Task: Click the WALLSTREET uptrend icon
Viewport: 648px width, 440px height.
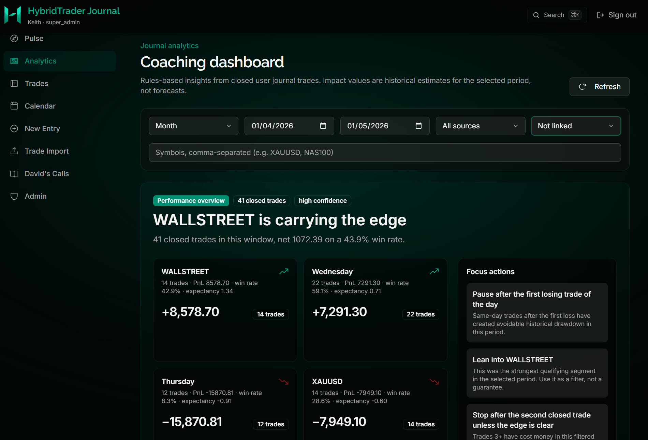Action: 284,271
